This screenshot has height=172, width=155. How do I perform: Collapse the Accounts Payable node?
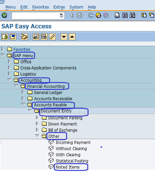[23, 104]
